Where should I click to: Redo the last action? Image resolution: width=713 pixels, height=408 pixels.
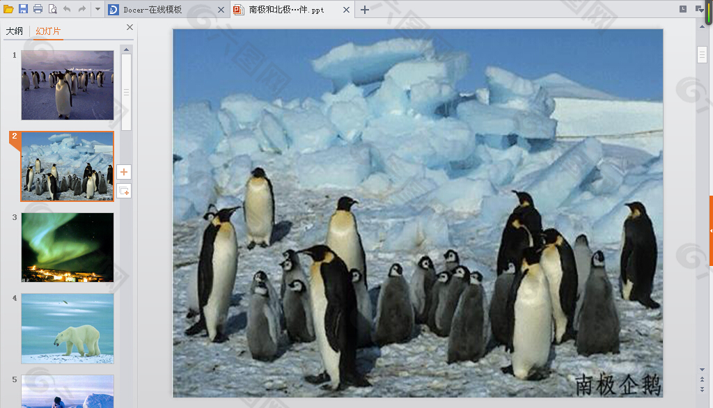[82, 9]
